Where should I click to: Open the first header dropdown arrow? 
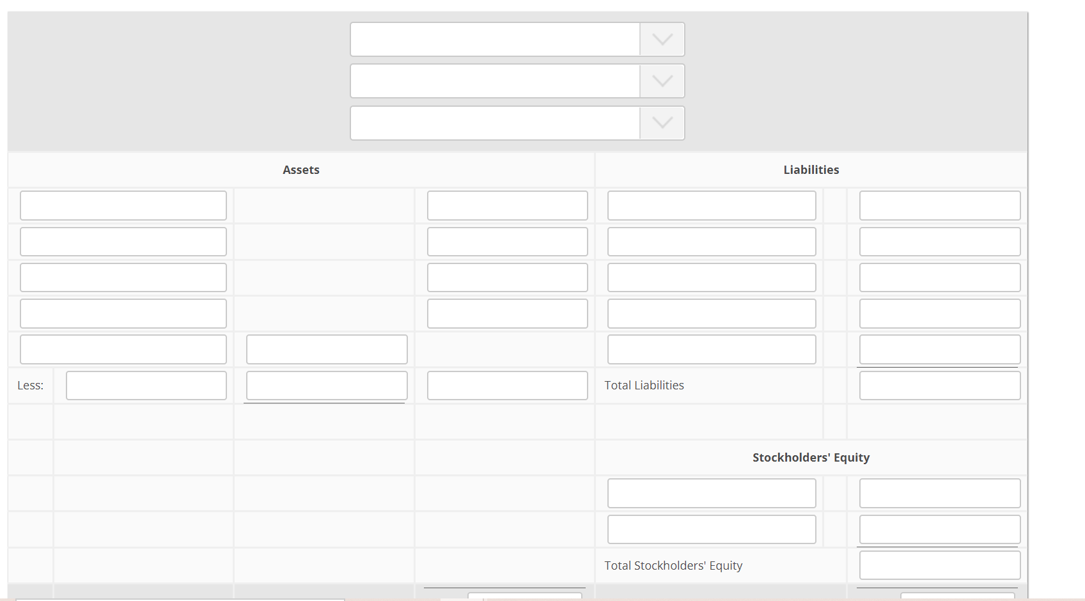(662, 40)
